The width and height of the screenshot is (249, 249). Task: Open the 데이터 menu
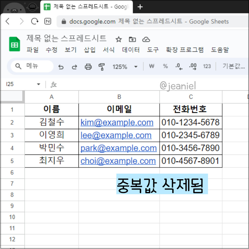[x=131, y=50]
